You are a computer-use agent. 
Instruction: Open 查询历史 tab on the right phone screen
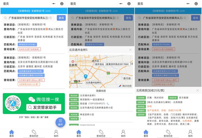[x=168, y=133]
